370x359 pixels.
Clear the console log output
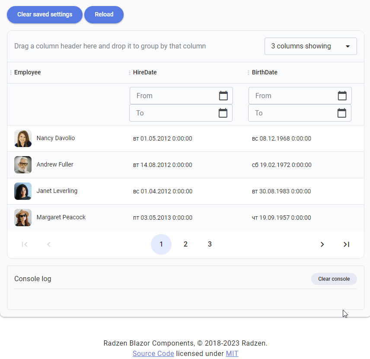334,279
